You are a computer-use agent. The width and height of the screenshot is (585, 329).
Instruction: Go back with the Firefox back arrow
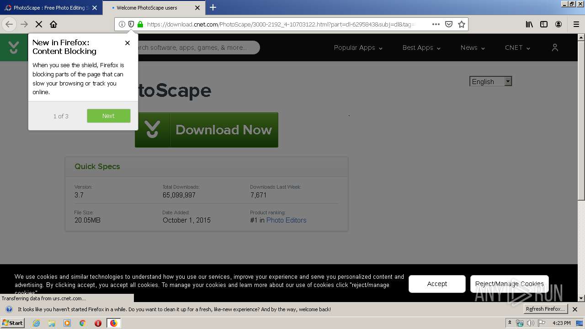9,24
